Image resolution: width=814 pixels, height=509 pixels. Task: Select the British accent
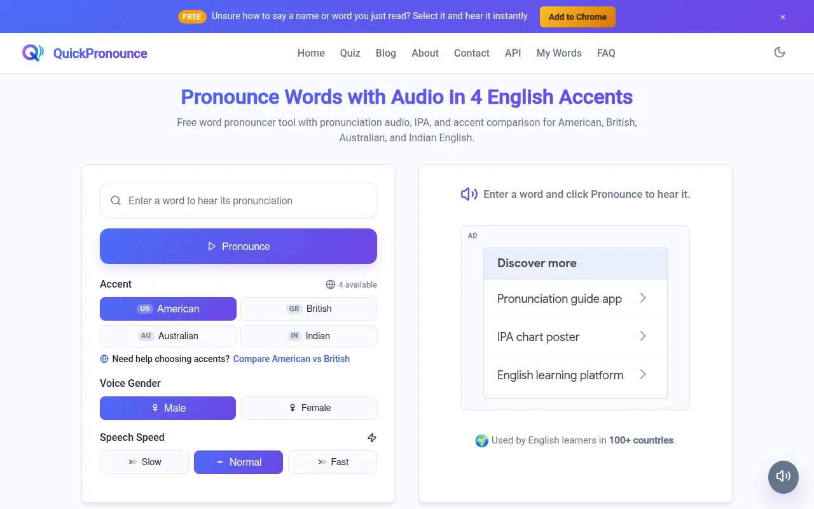[x=308, y=309]
